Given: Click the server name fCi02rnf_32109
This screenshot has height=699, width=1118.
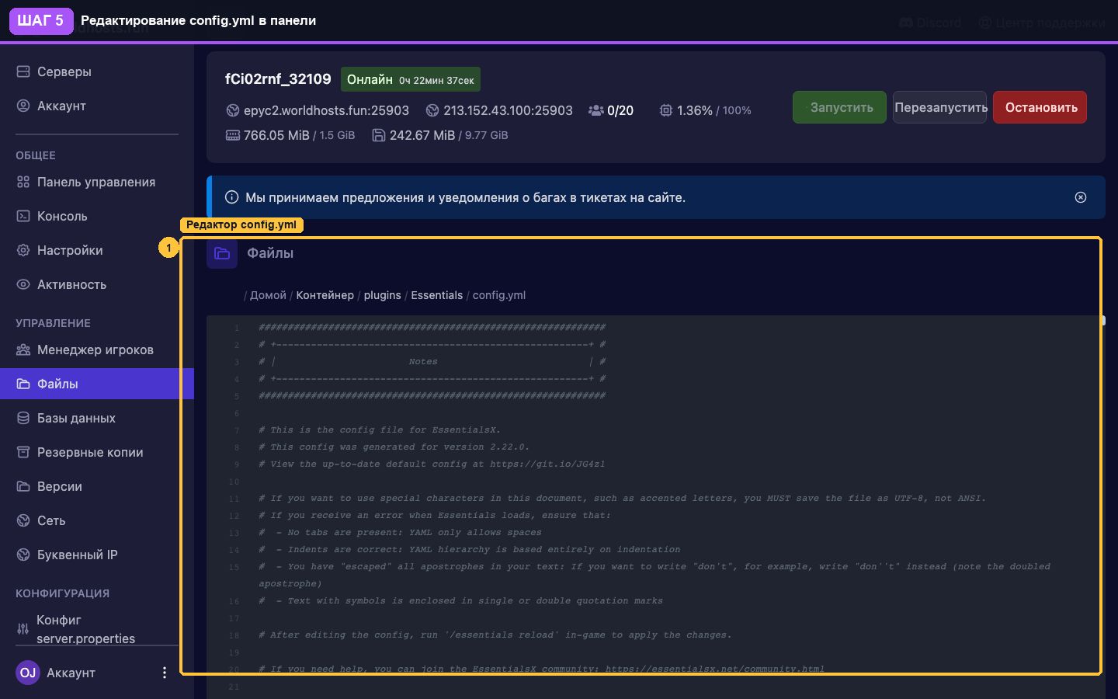Looking at the screenshot, I should (278, 79).
